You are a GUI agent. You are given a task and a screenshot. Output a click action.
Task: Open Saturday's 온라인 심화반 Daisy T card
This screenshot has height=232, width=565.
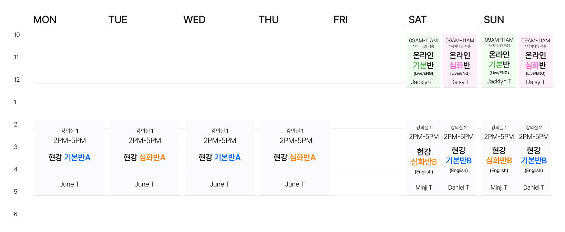click(460, 61)
